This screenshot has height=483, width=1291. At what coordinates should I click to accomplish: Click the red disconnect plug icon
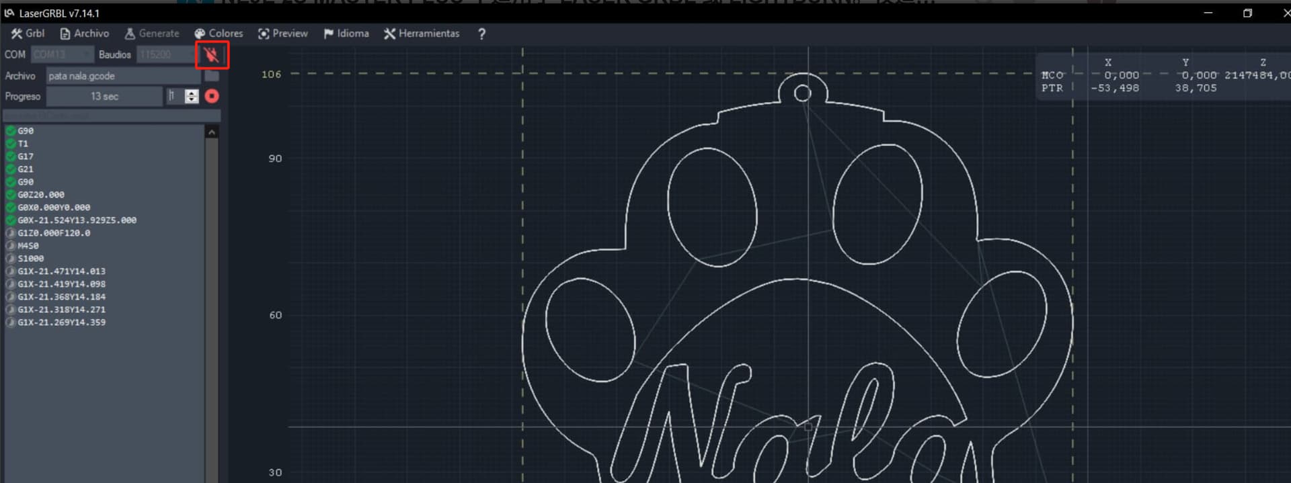pos(212,55)
